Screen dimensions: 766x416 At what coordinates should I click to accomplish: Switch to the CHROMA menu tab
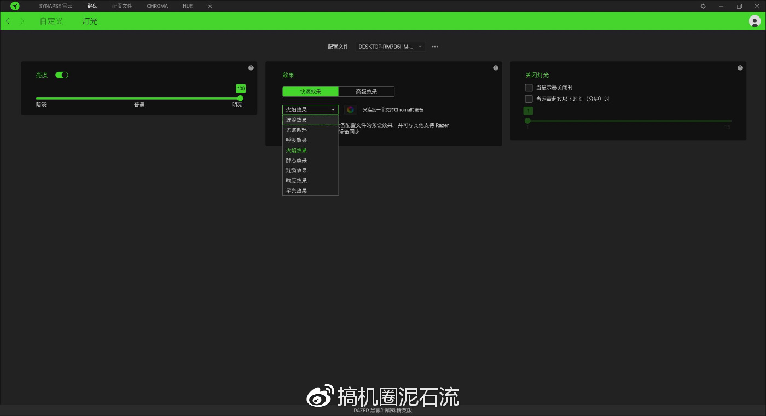157,6
